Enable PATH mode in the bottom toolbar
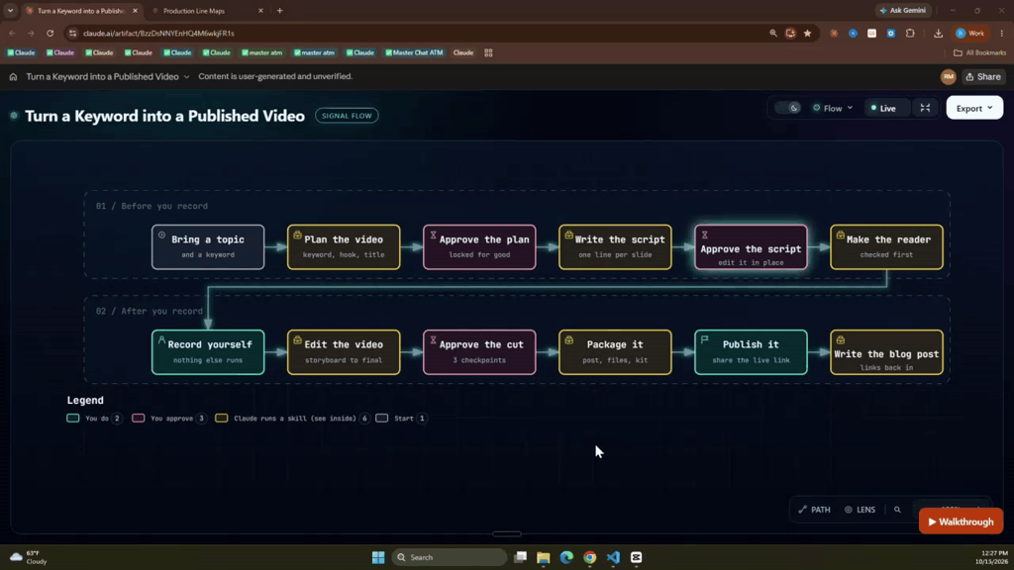 814,510
